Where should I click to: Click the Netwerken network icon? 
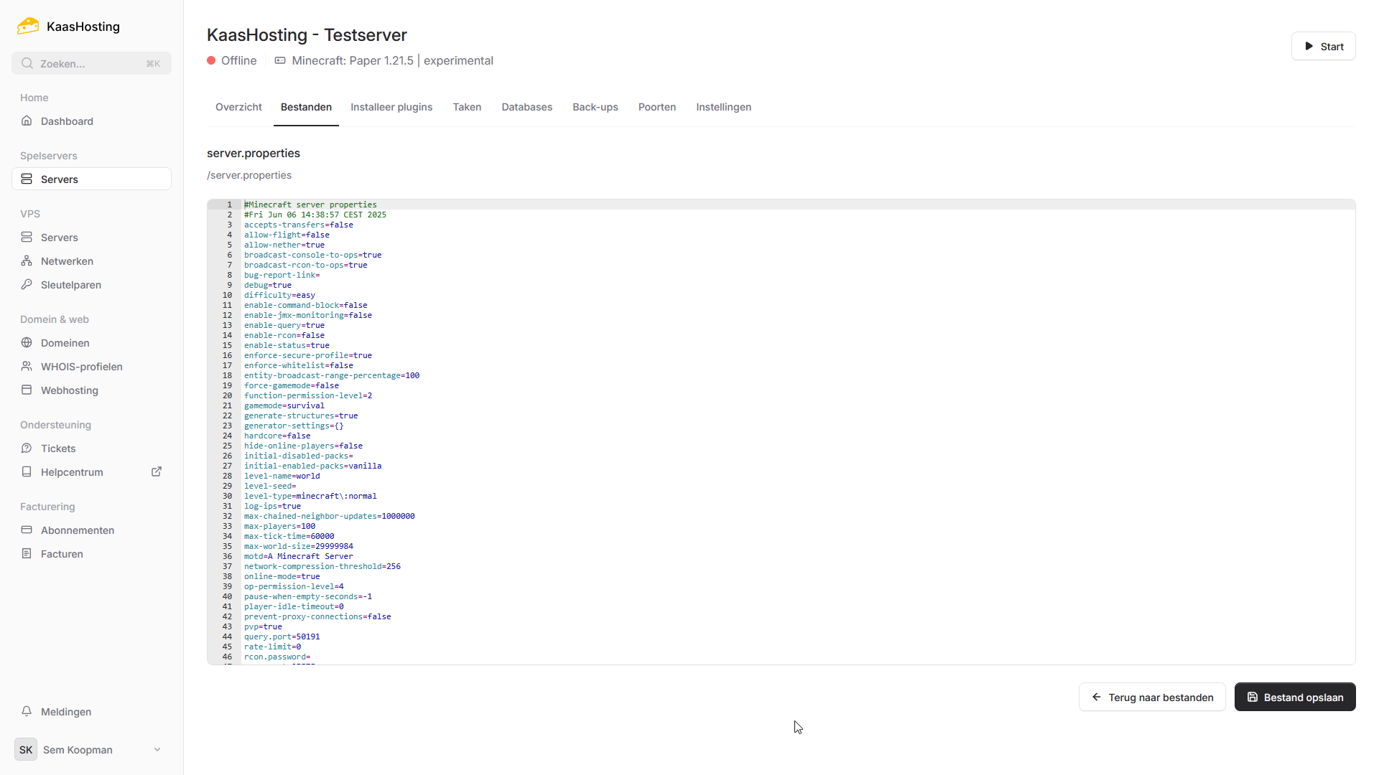(27, 261)
